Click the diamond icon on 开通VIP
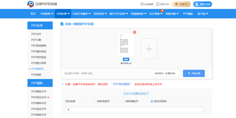 click(176, 4)
